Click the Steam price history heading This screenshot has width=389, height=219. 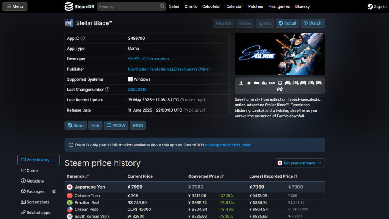tap(103, 163)
